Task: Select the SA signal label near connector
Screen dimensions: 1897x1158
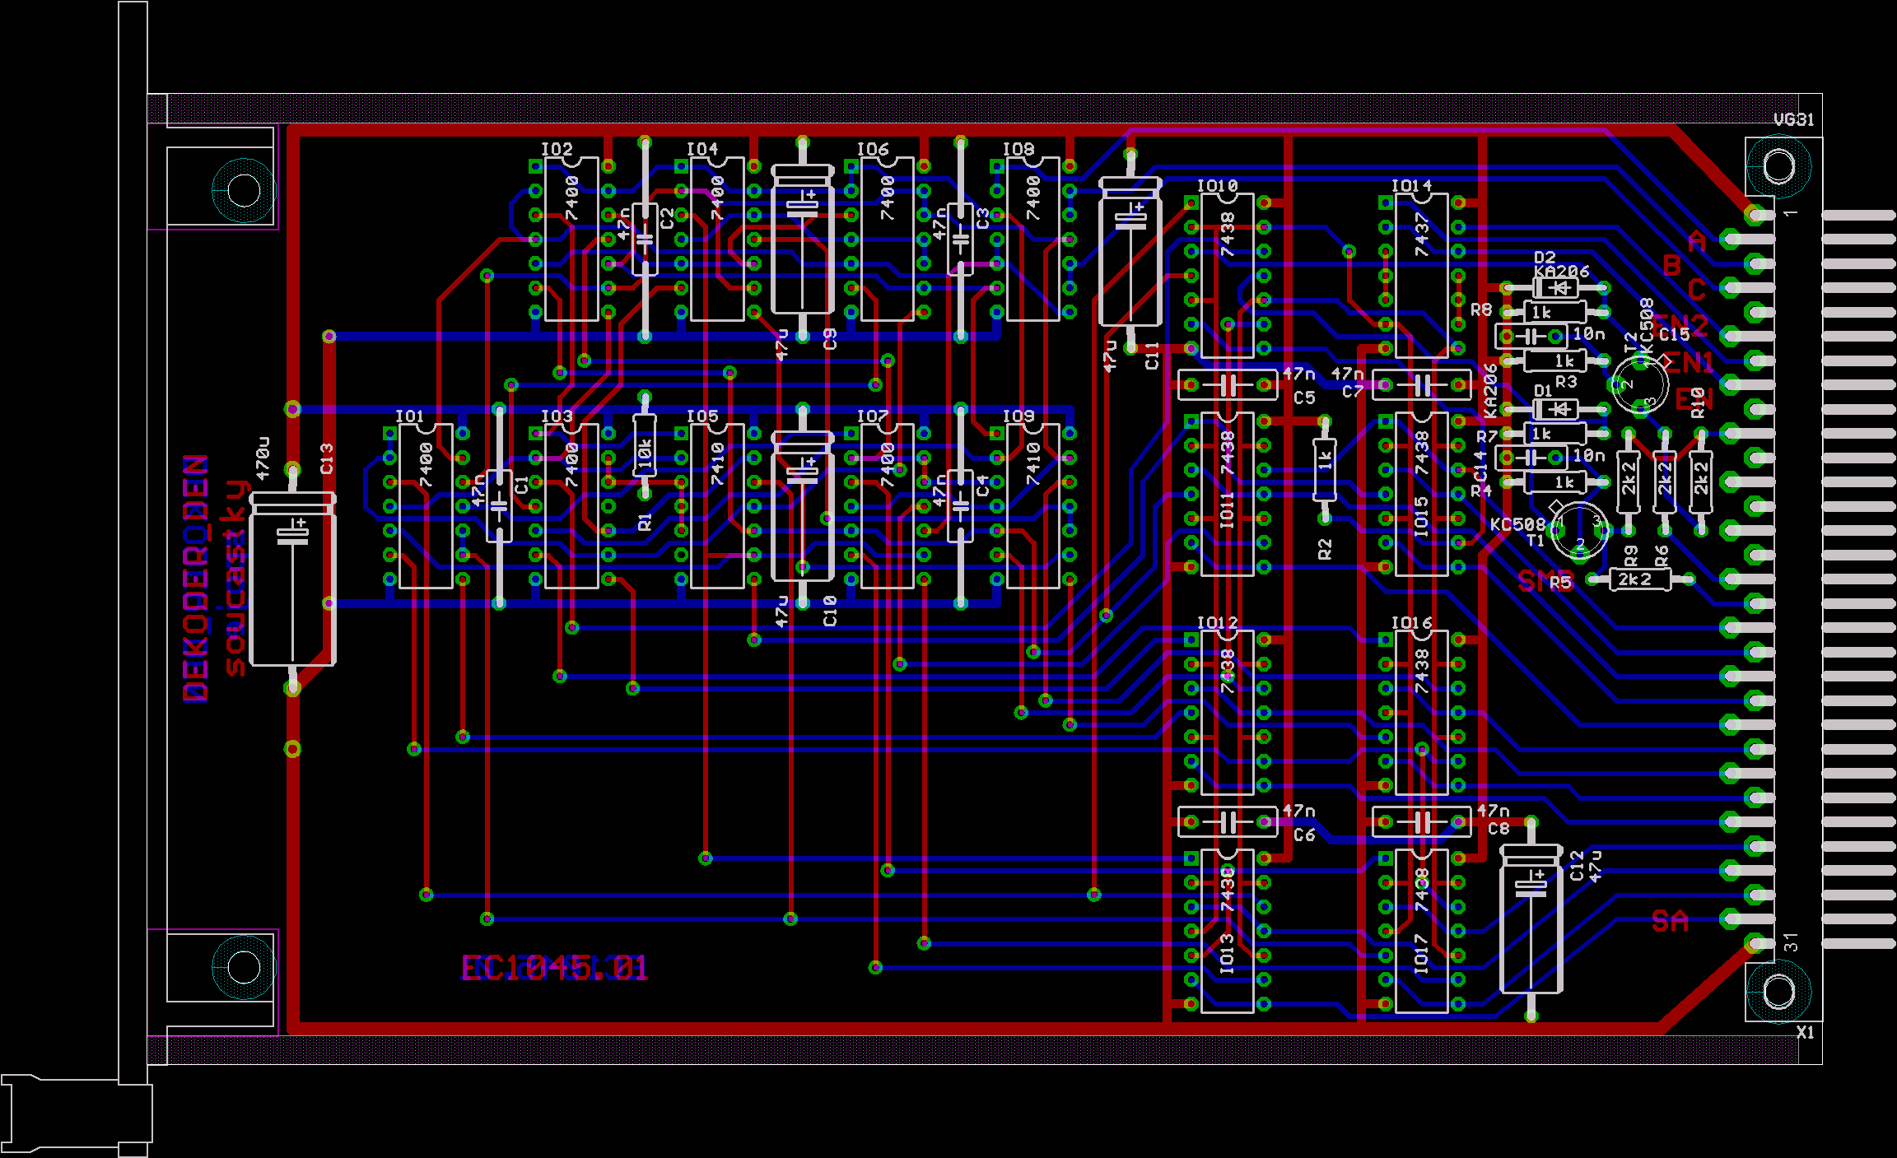Action: tap(1669, 921)
